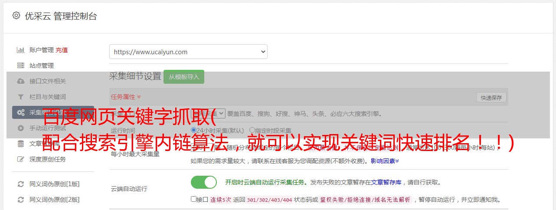
Task: Click the refresh icon for 同义词伪原创[2版]
Action: pyautogui.click(x=20, y=200)
